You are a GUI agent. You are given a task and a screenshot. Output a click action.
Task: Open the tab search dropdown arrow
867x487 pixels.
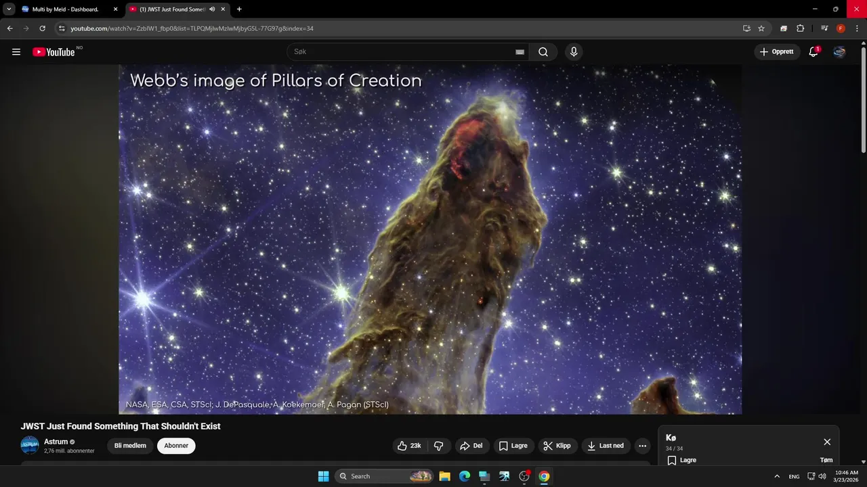[x=9, y=9]
